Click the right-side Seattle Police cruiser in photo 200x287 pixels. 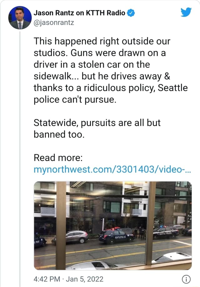166,233
